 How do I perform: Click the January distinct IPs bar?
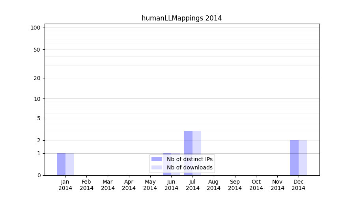[x=61, y=164]
